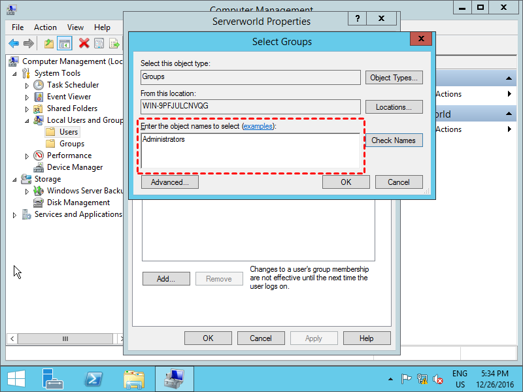Open the View menu
The width and height of the screenshot is (523, 392).
[75, 27]
